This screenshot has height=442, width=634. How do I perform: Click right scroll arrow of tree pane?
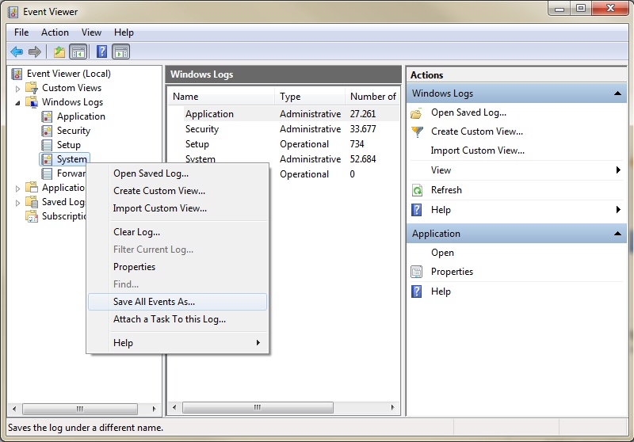[x=154, y=409]
